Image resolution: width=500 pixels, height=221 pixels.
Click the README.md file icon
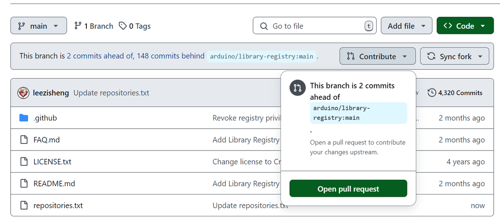[24, 183]
